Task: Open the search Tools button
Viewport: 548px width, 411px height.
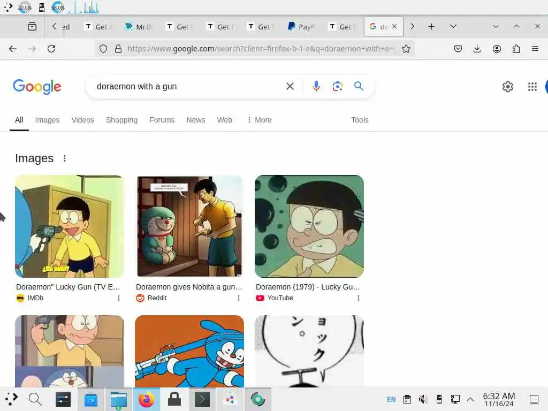Action: pos(360,120)
